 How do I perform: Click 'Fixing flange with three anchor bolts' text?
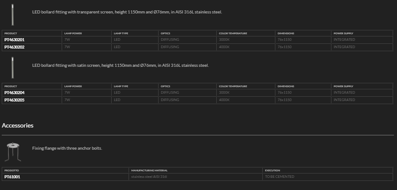click(67, 148)
